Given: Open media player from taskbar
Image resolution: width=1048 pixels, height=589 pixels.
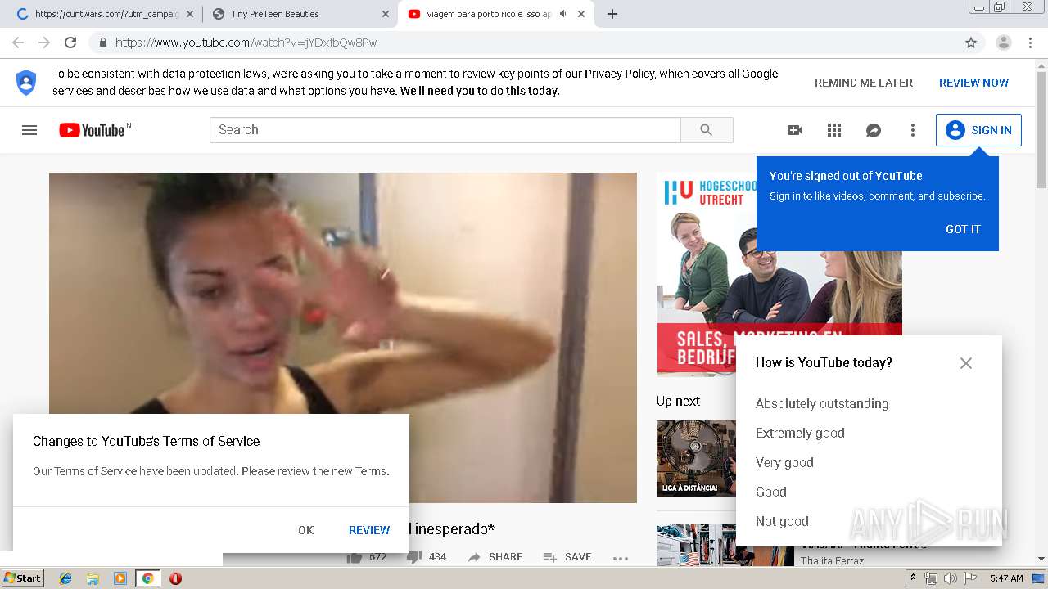Looking at the screenshot, I should [x=120, y=578].
